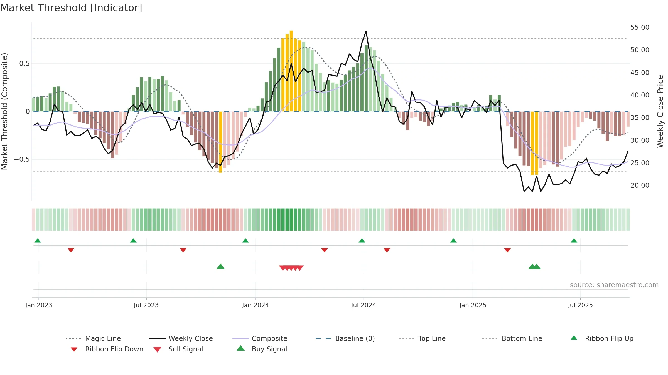Click the Ribbon Flip Up marker before Jul 2023
668x375 pixels.
tap(133, 241)
